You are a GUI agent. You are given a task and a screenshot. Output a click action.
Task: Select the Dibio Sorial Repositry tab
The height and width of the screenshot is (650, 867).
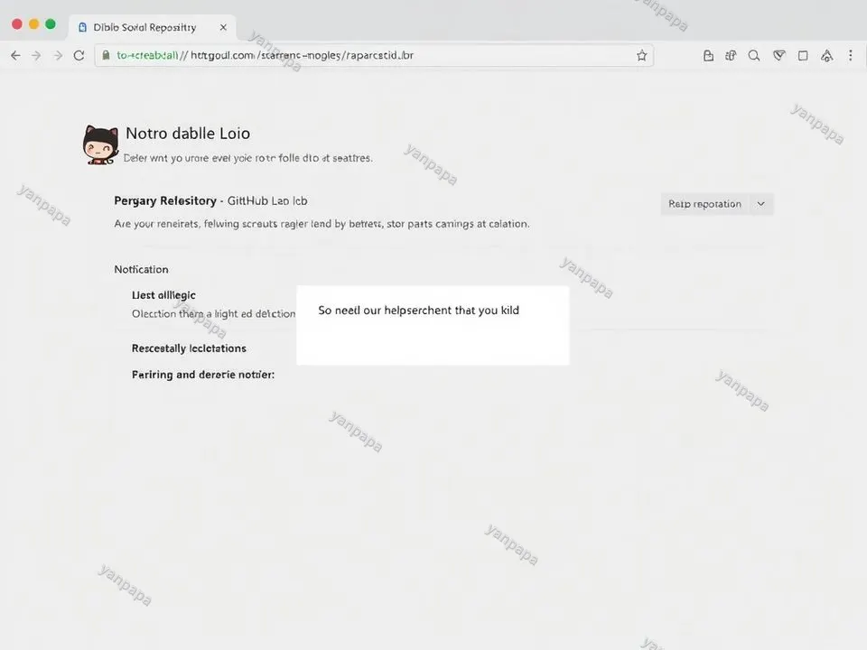[x=144, y=27]
